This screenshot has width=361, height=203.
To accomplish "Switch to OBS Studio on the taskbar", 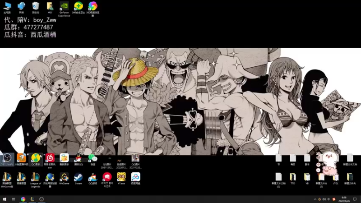I will (42, 199).
